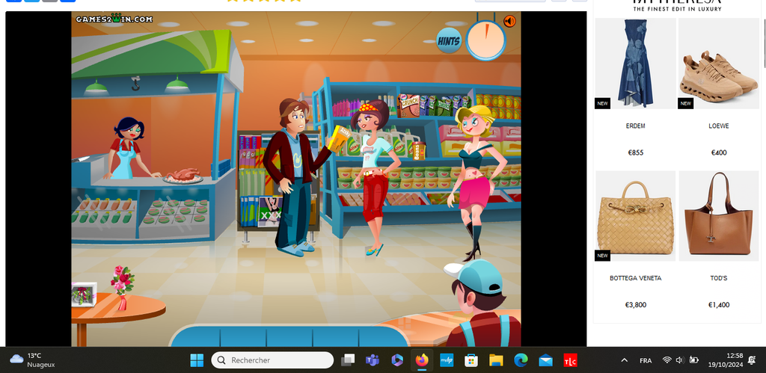Open the FRA language switcher

pyautogui.click(x=646, y=360)
